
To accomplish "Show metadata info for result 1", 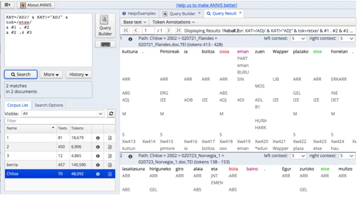I will pyautogui.click(x=130, y=39).
